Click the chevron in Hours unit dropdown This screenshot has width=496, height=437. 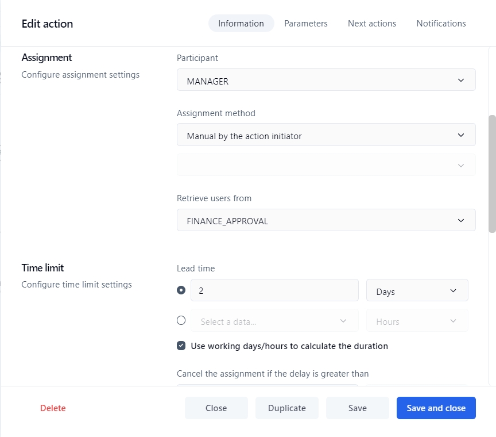tap(453, 321)
